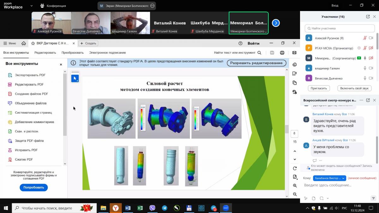Screen dimensions: 379x213
Task: Send the PDF by email icon
Action: (294, 53)
